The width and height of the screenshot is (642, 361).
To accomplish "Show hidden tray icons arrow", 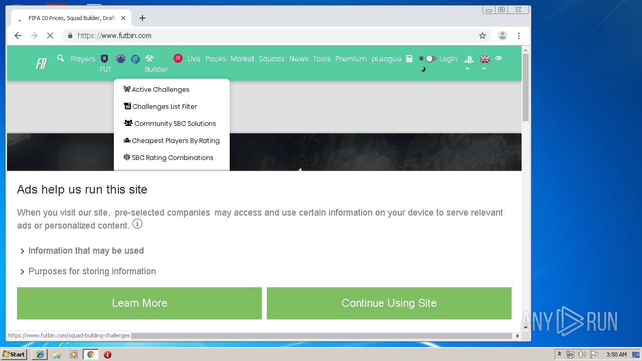I will pyautogui.click(x=560, y=354).
